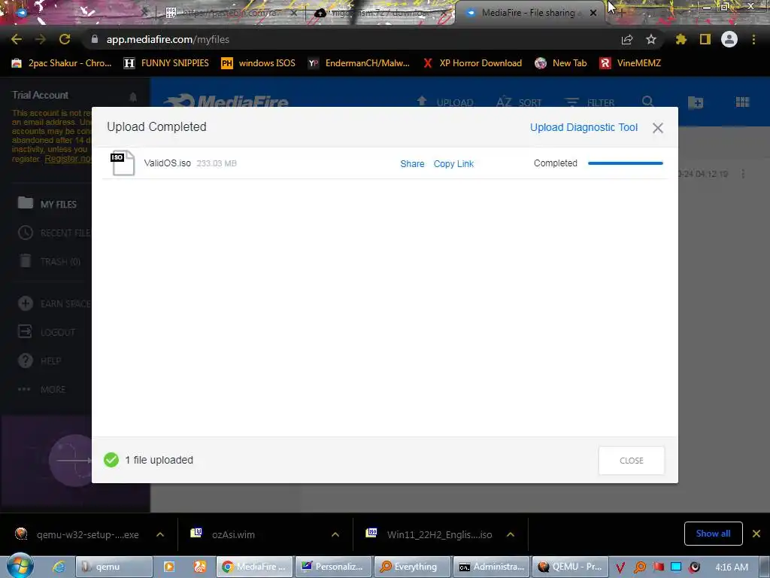Click the MediaFire search magnifier icon

pyautogui.click(x=647, y=102)
